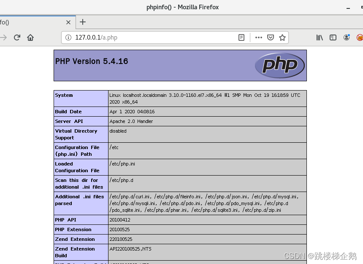Select the phpinfo() browser tab
Image resolution: width=363 pixels, height=264 pixels.
click(38, 22)
